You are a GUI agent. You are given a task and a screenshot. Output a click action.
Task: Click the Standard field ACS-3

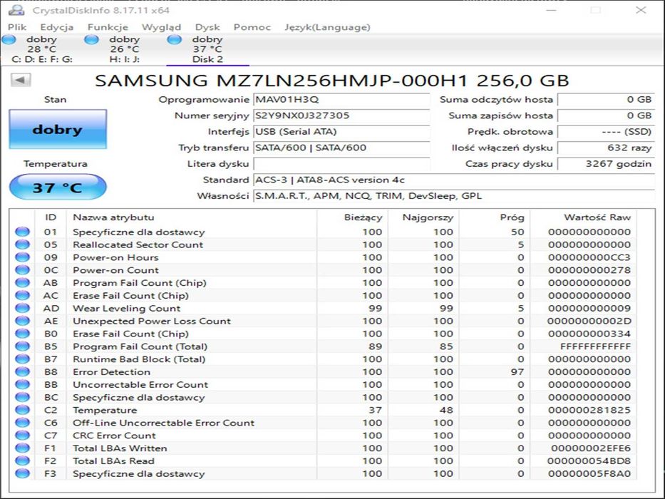coord(454,180)
